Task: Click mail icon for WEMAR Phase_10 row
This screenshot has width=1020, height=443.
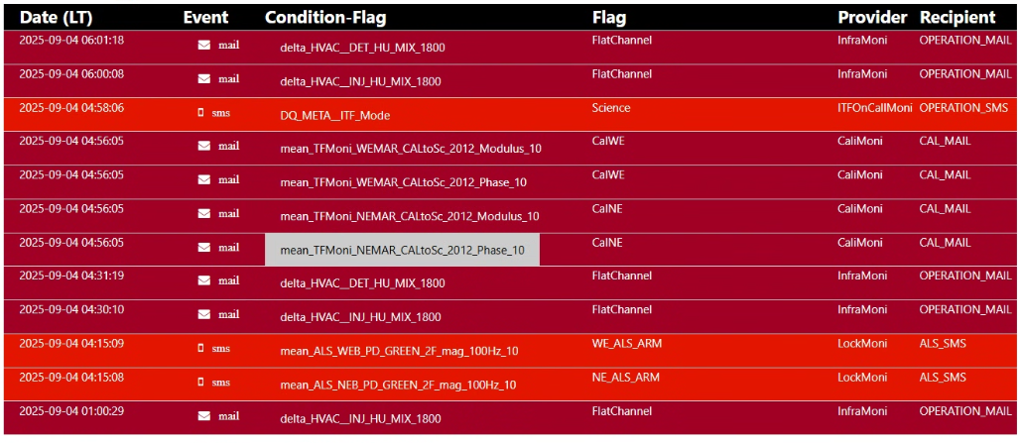Action: point(204,180)
